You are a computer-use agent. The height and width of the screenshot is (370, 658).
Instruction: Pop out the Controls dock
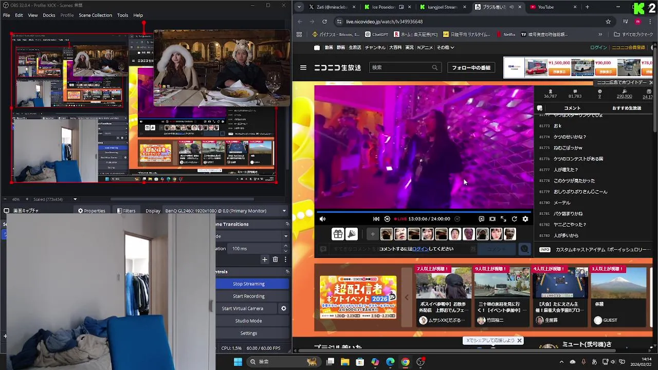point(287,272)
